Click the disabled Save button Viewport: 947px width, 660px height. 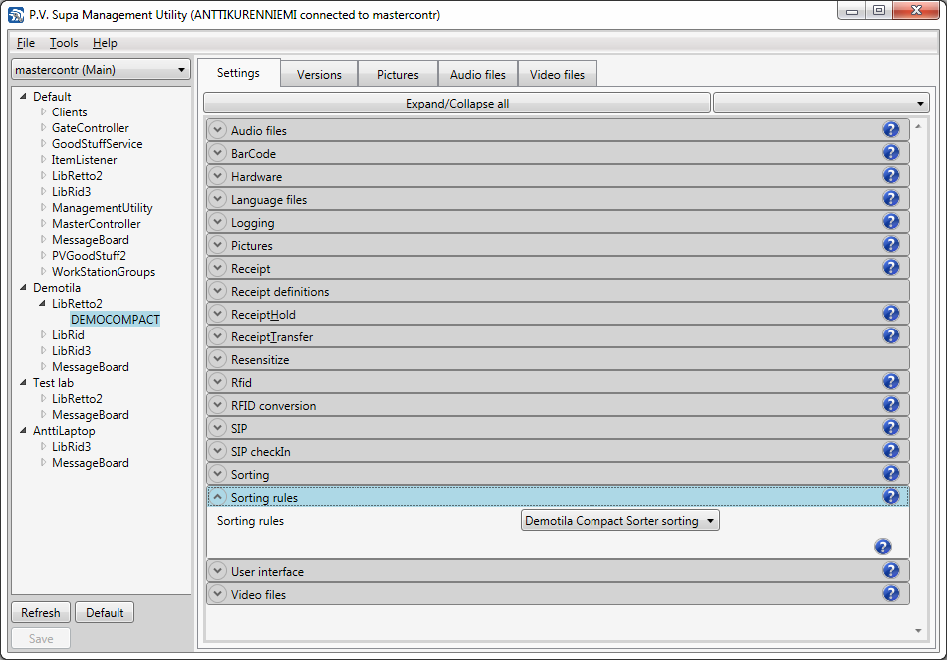click(x=41, y=638)
